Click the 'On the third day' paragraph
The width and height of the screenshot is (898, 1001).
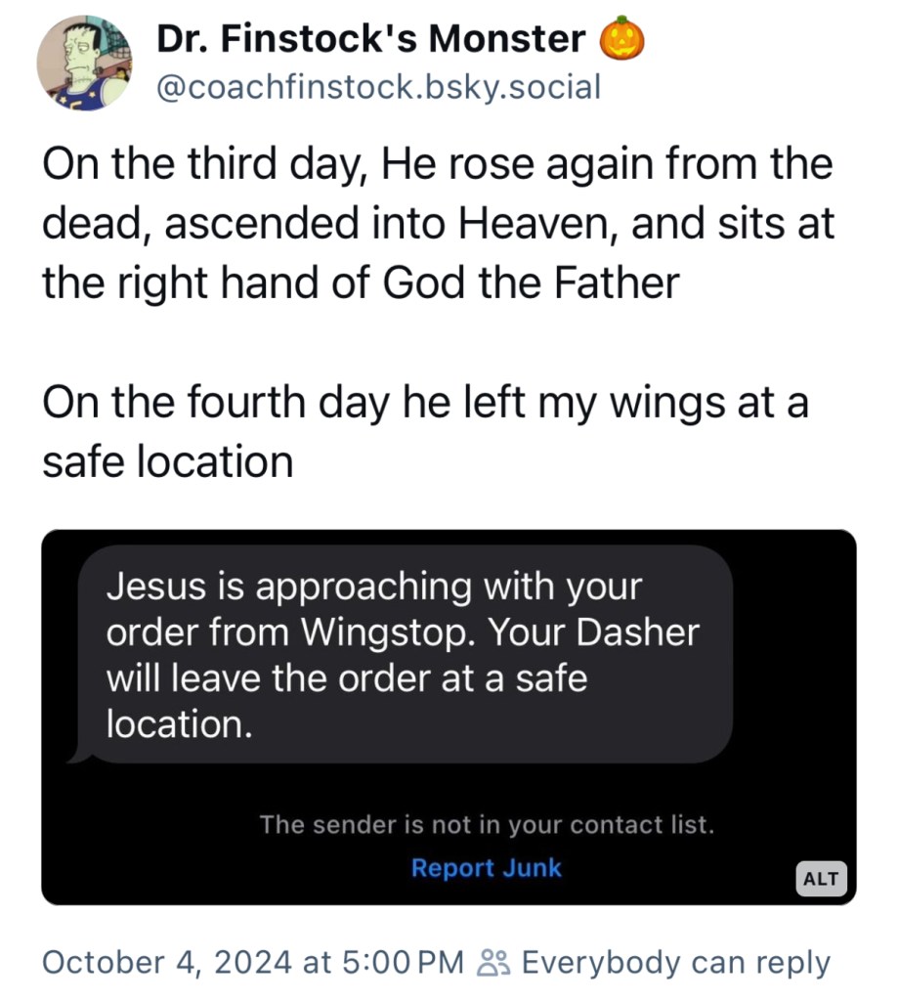[438, 223]
